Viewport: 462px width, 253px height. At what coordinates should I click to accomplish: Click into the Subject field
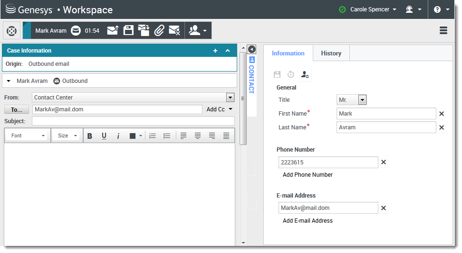coord(133,121)
